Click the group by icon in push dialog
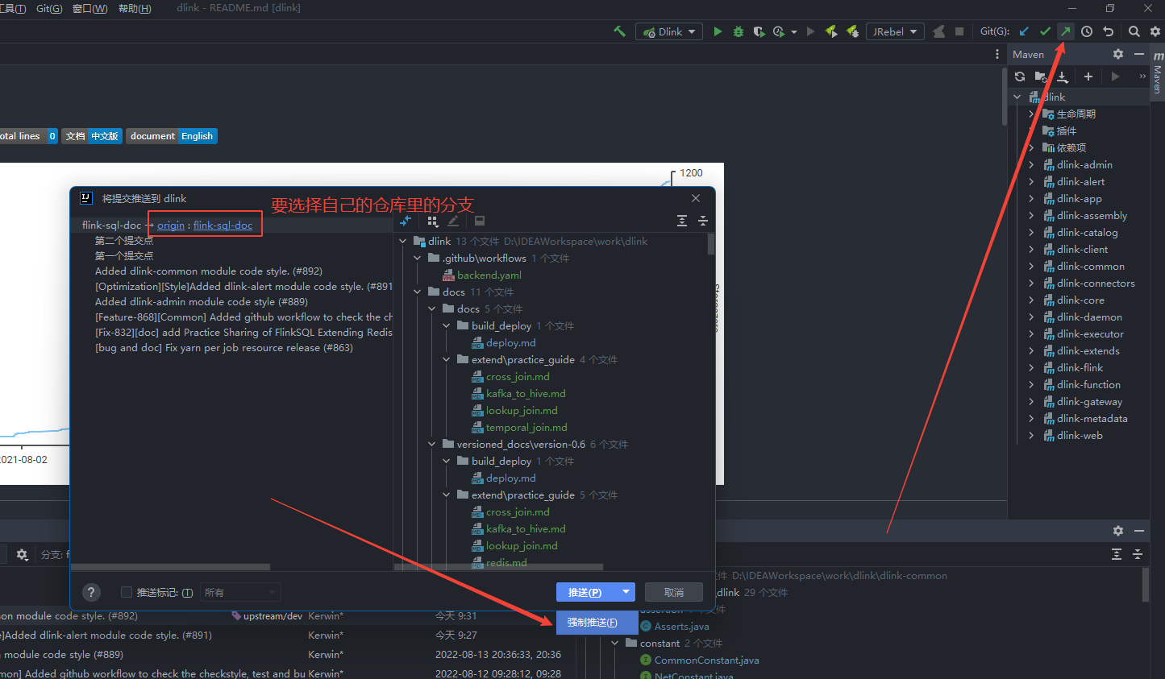Screen dimensions: 1165x679 [x=433, y=221]
